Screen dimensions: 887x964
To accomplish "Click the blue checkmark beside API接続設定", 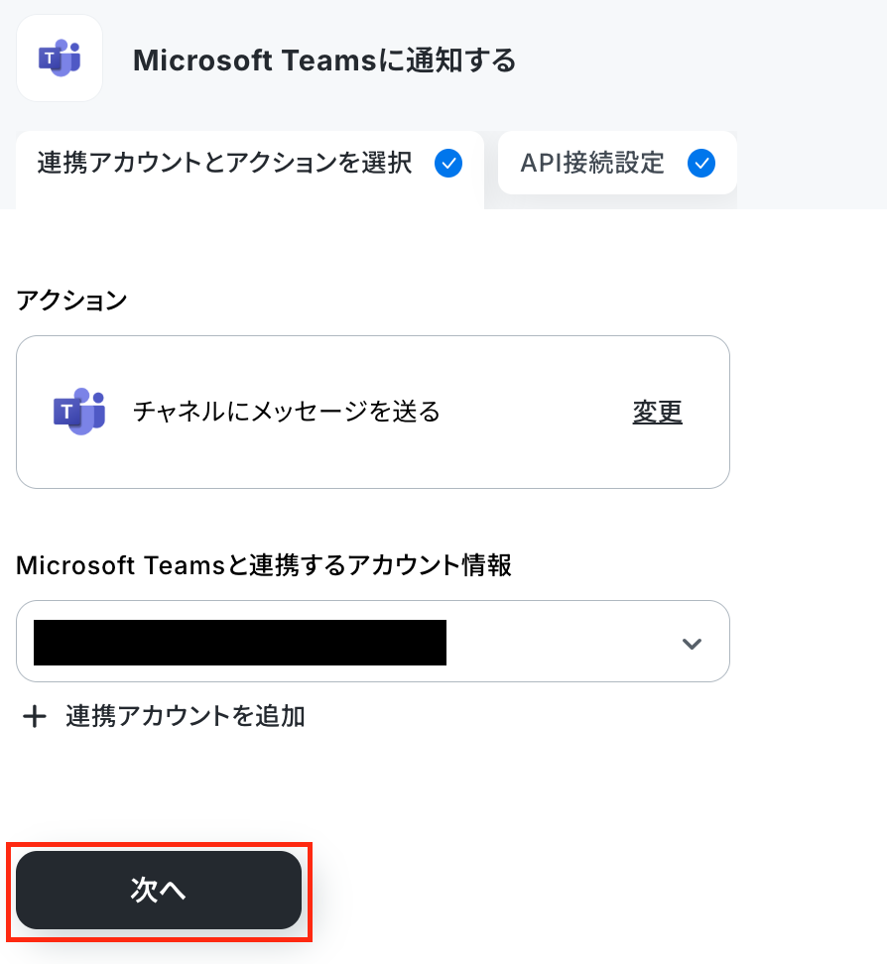I will [701, 164].
